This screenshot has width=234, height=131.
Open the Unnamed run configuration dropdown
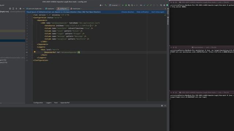pos(114,5)
